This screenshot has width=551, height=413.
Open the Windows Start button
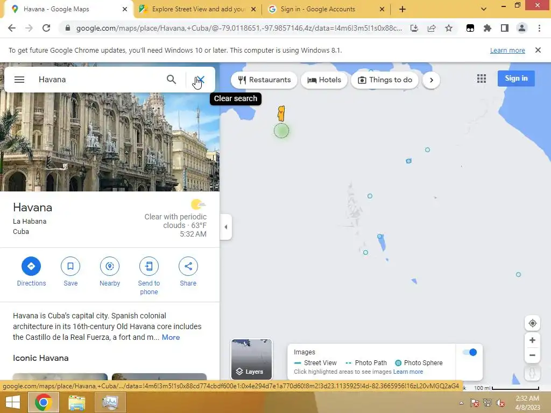13,402
